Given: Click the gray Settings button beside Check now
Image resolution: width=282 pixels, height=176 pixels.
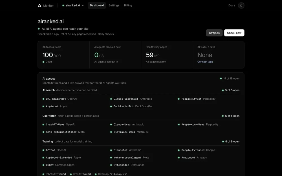Looking at the screenshot, I should click(214, 33).
